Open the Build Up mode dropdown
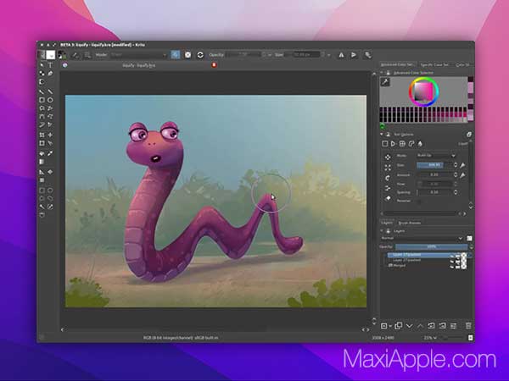 coord(436,156)
